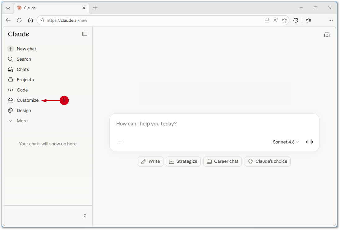Choose the Career chat suggestion chip
The height and width of the screenshot is (230, 340).
pyautogui.click(x=223, y=161)
